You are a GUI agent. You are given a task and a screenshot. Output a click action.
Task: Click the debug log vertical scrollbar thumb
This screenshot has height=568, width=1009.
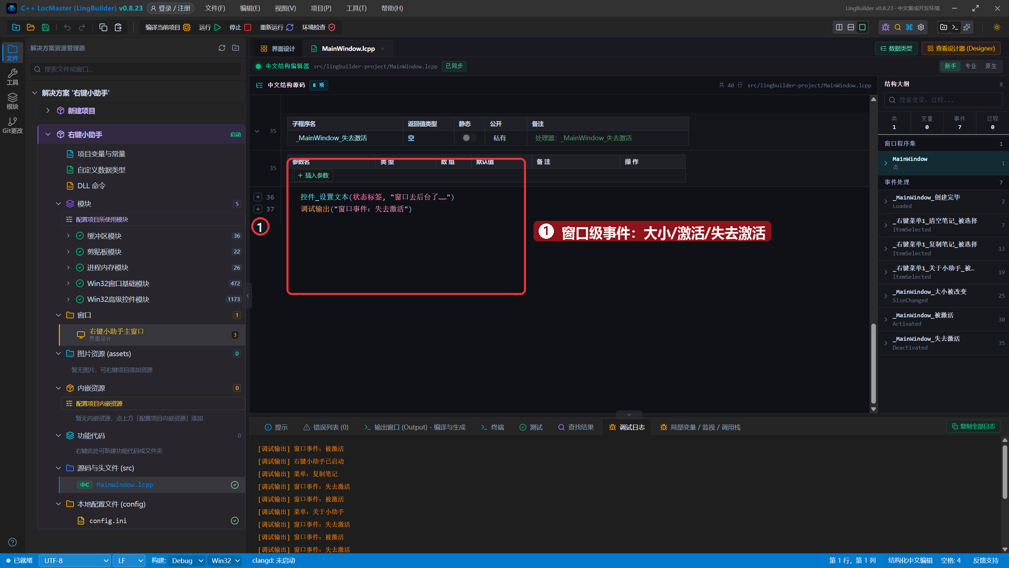pos(1005,471)
